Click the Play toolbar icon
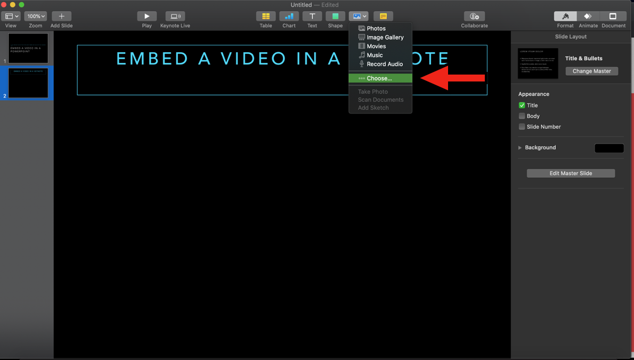This screenshot has height=360, width=634. point(147,17)
